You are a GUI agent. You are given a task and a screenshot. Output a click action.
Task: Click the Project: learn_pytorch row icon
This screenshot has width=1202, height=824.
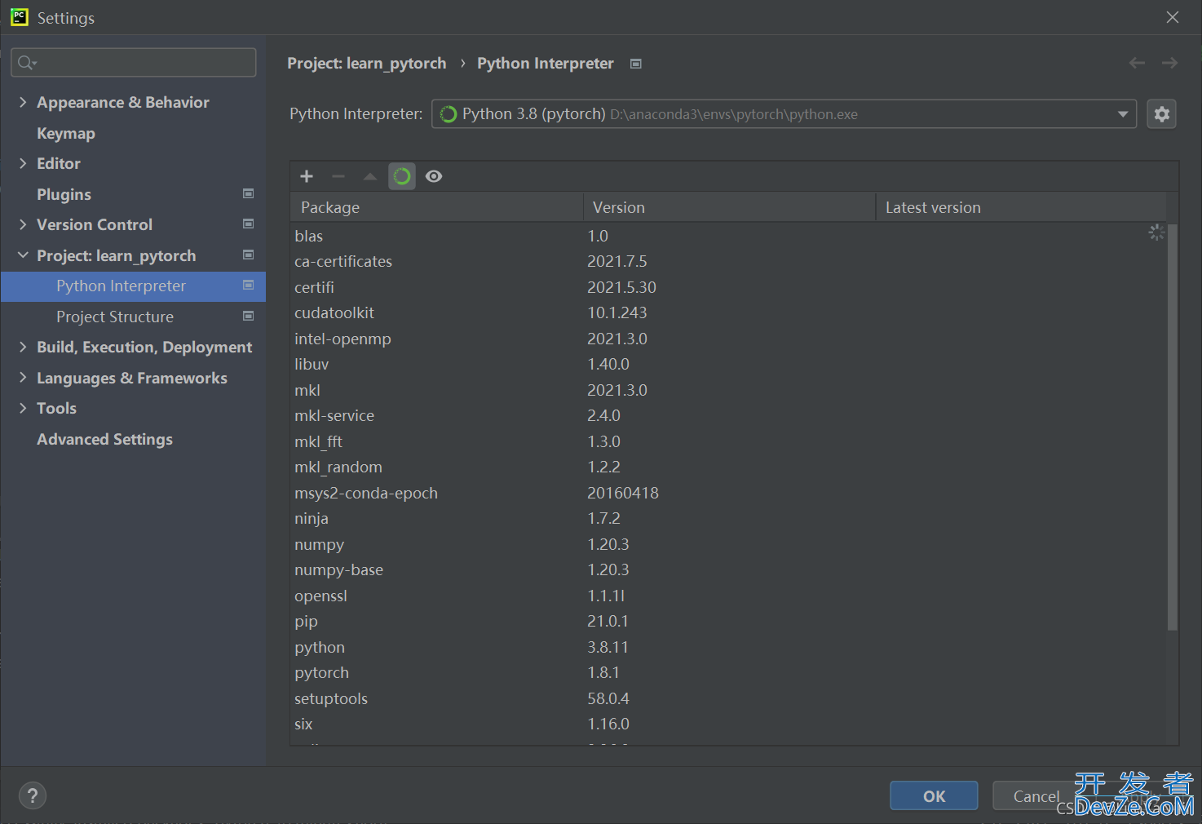(249, 255)
